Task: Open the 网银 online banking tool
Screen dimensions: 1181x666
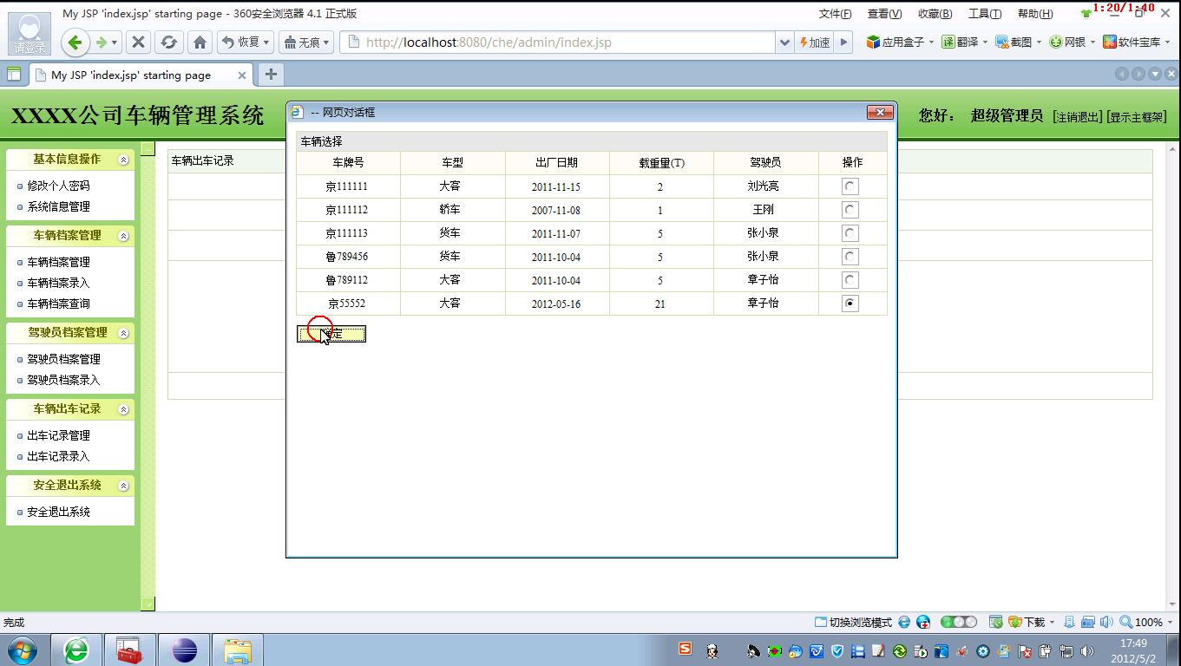Action: click(x=1073, y=42)
